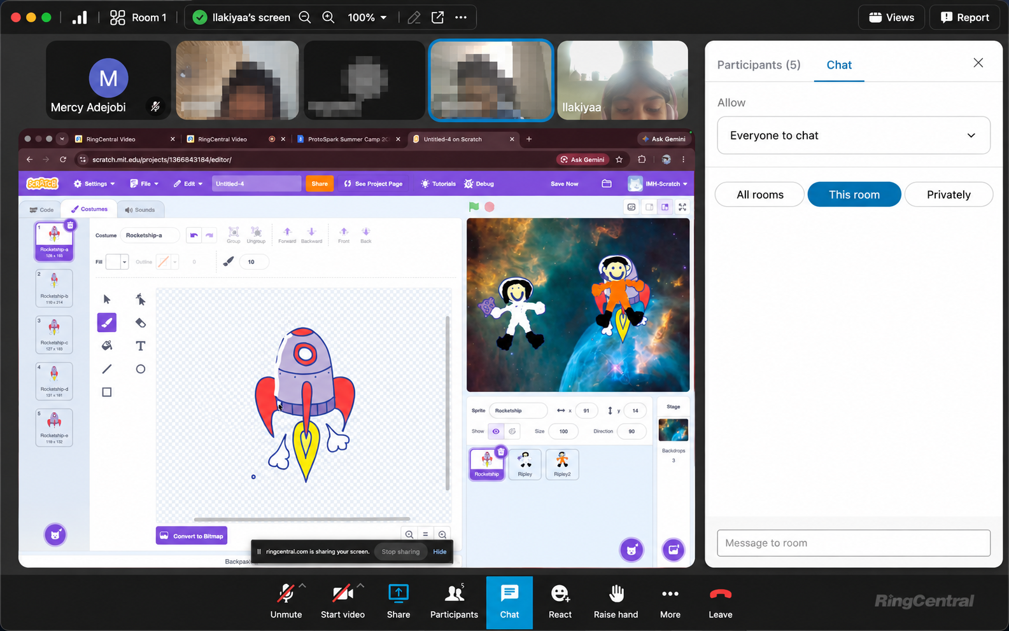1009x631 pixels.
Task: Click the Message to room input
Action: pos(854,543)
